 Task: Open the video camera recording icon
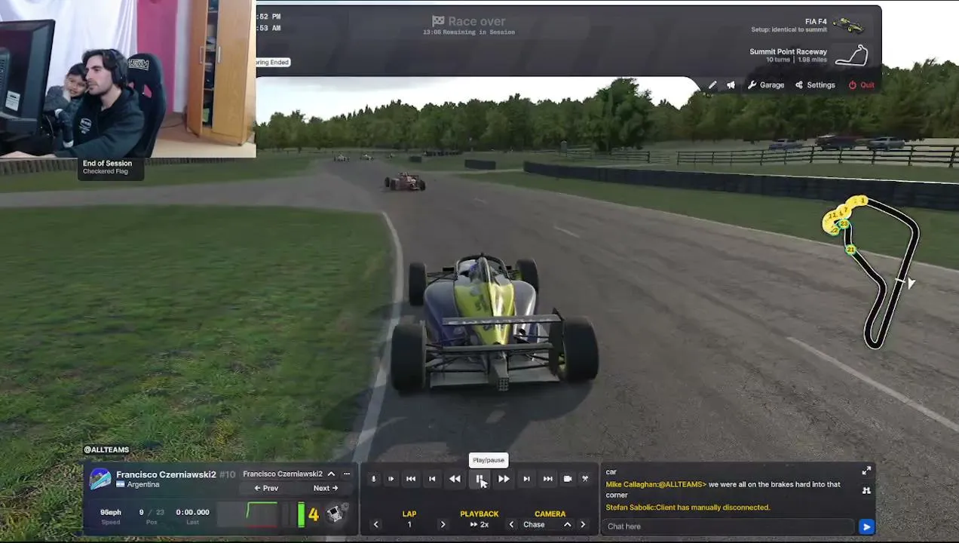coord(568,479)
